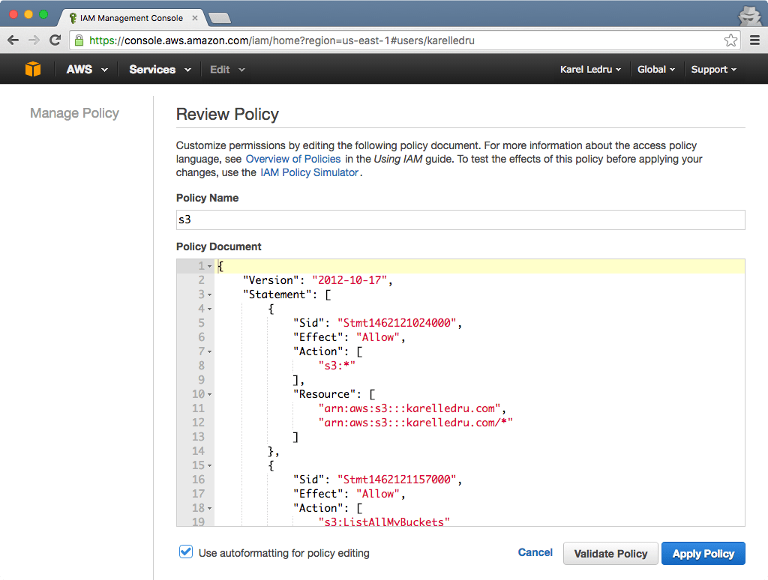Disable autoformatting for policy editing
Image resolution: width=768 pixels, height=580 pixels.
(x=185, y=552)
